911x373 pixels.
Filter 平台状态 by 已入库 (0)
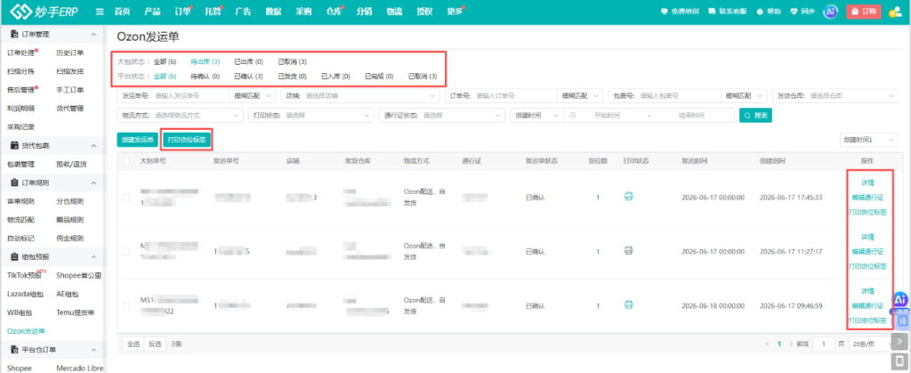[335, 76]
